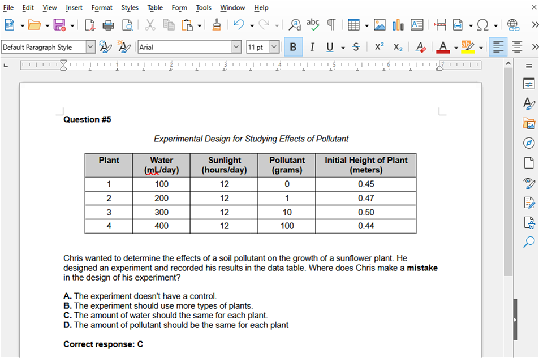Toggle Bold formatting
539x358 pixels.
coord(293,47)
